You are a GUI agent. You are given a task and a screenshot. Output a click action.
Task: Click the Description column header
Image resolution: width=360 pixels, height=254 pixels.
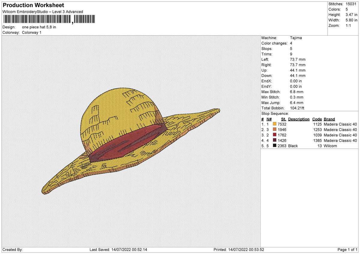[x=299, y=119]
